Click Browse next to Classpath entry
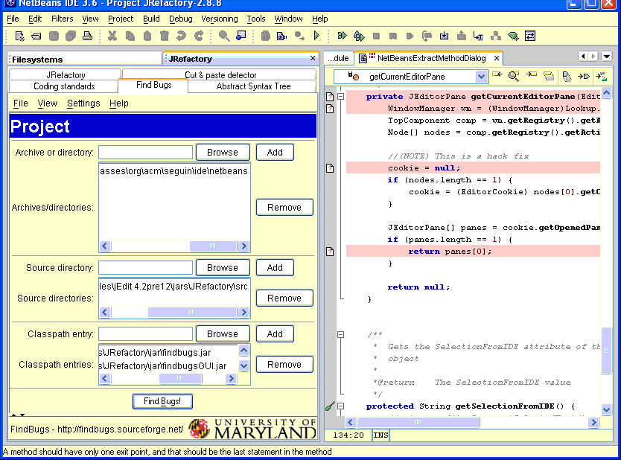The image size is (621, 460). tap(223, 334)
